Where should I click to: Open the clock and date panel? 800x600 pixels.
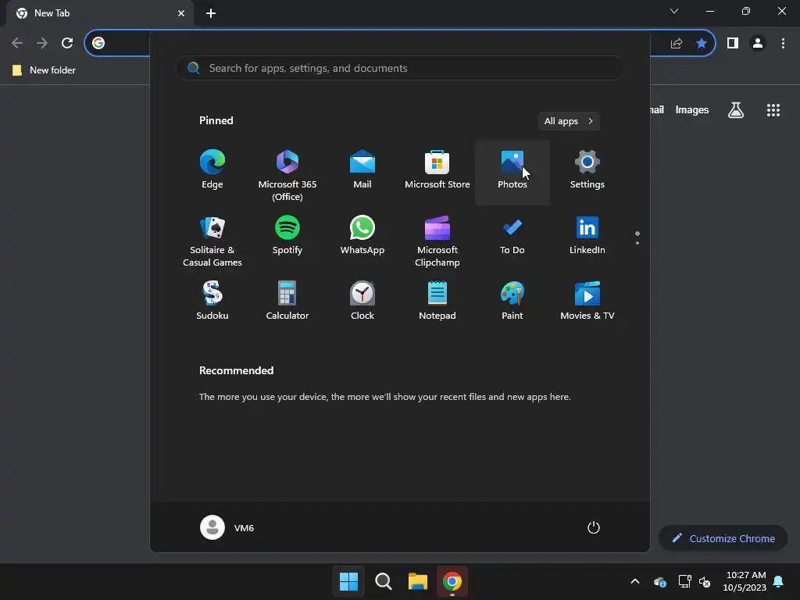point(745,581)
